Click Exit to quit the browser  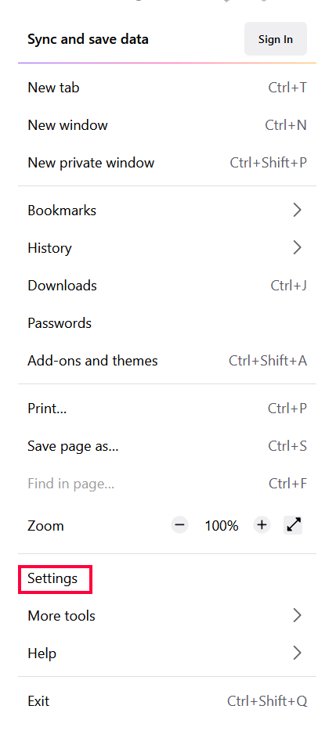click(x=168, y=700)
